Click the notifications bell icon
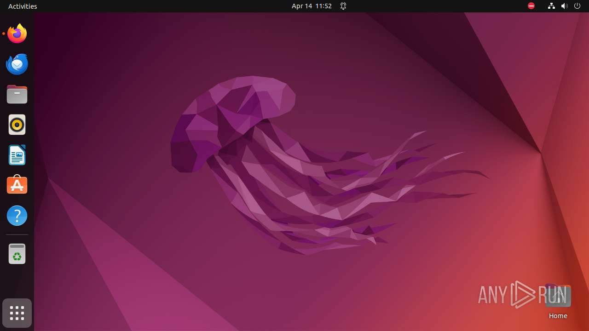Viewport: 589px width, 331px height. click(343, 6)
